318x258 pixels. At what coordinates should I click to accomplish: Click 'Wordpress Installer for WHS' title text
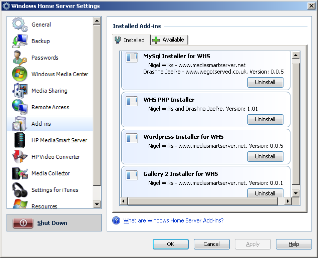click(184, 137)
